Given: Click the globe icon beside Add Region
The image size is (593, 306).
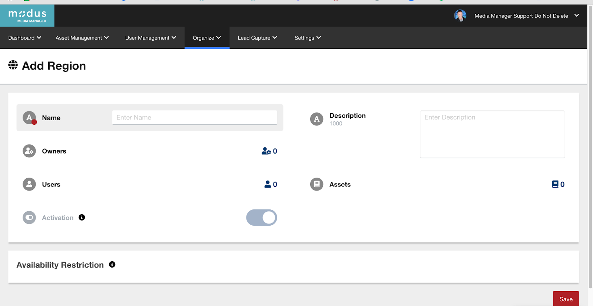Looking at the screenshot, I should 13,65.
